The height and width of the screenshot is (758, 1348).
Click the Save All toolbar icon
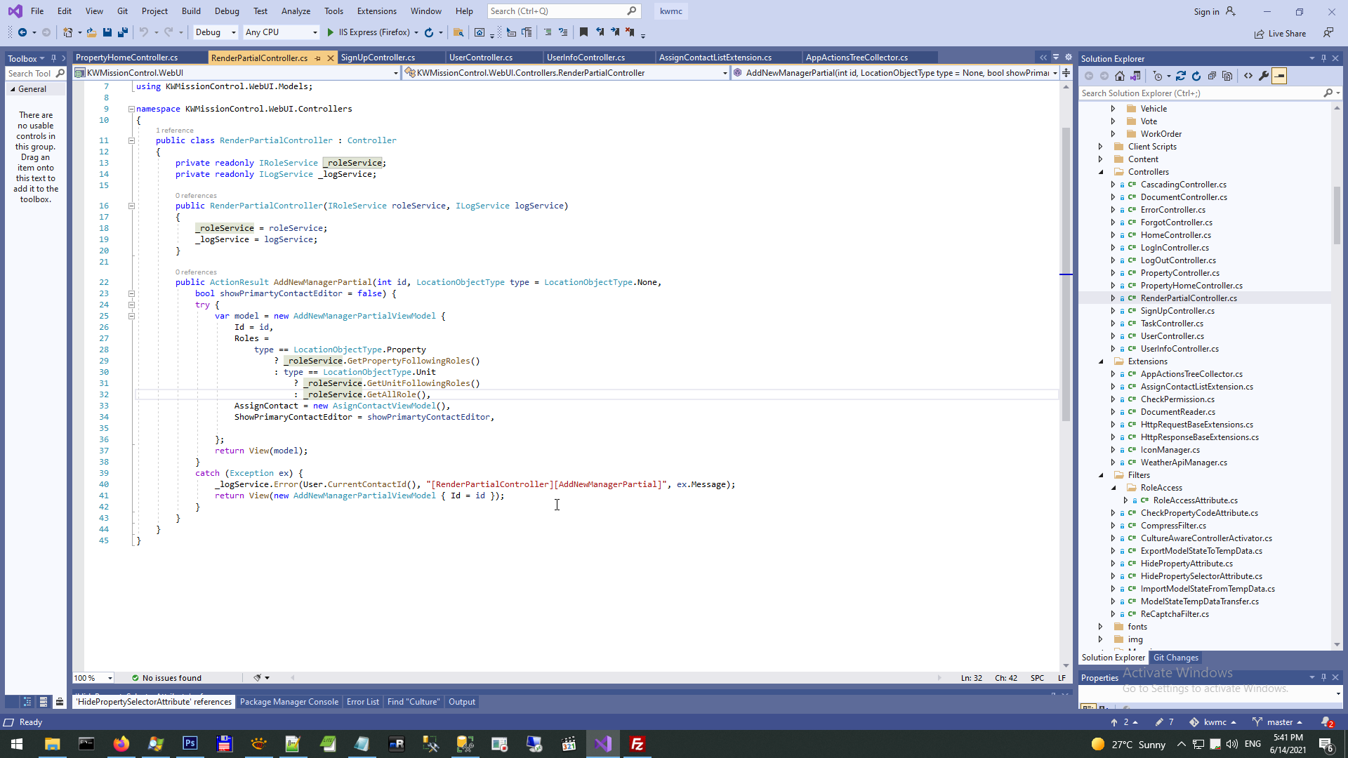point(123,32)
